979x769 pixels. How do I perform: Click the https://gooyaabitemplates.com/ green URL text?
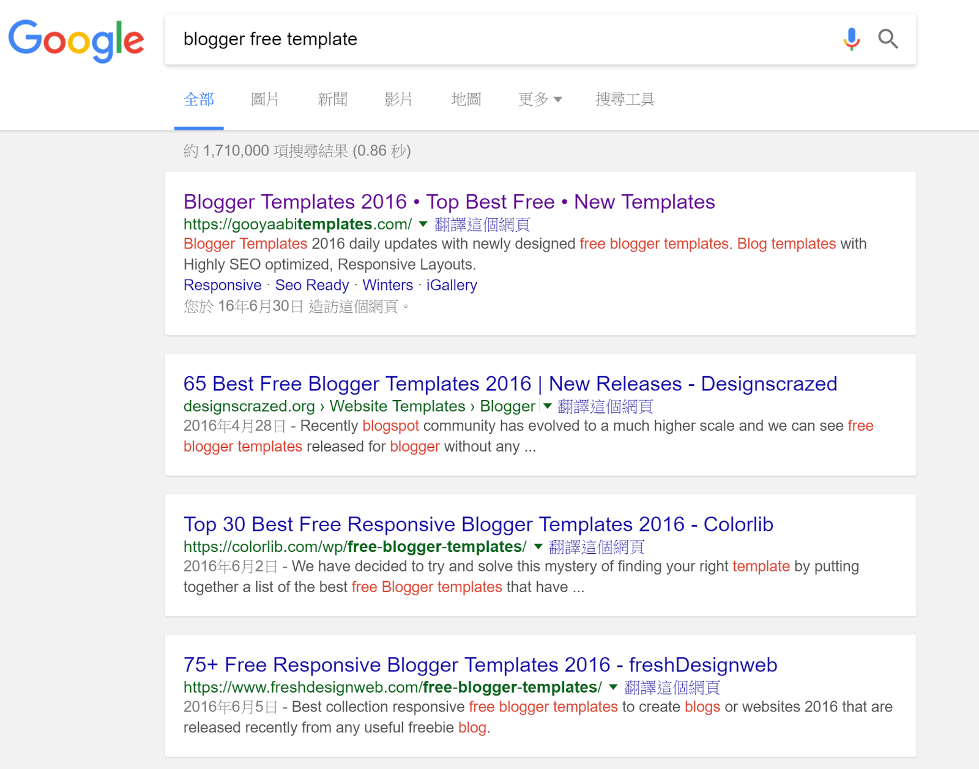298,225
